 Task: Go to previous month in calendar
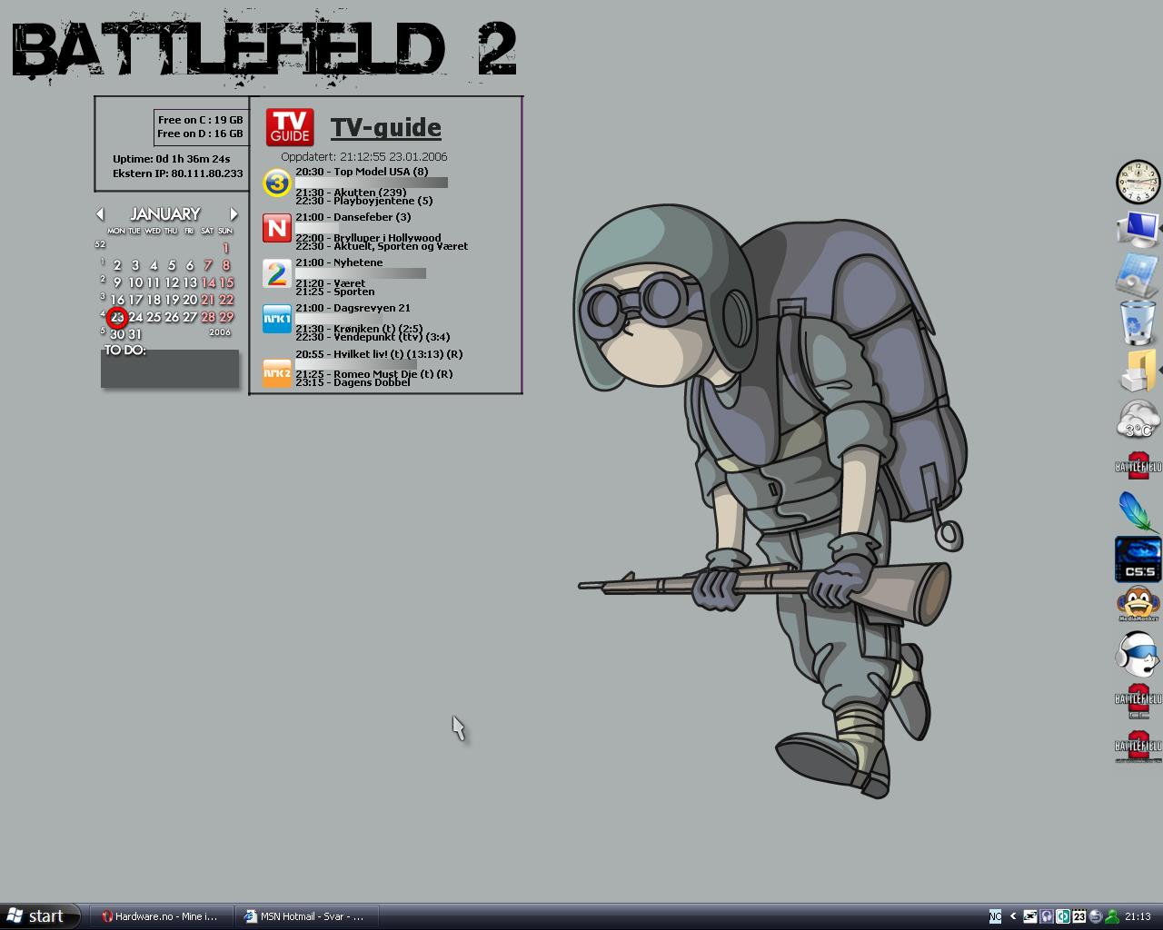pyautogui.click(x=100, y=214)
